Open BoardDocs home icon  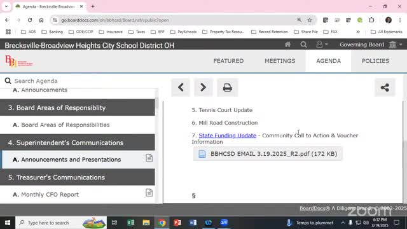287,45
